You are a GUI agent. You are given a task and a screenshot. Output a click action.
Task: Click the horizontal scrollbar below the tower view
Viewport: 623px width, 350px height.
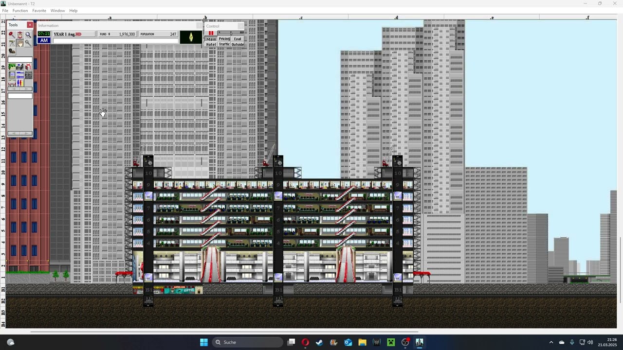point(224,332)
